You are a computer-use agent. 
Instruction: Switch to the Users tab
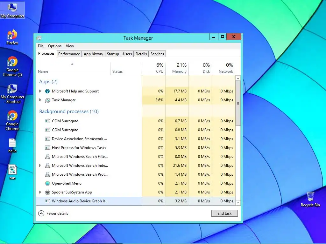[127, 54]
